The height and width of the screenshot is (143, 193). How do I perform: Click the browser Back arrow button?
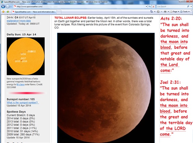click(x=3, y=6)
